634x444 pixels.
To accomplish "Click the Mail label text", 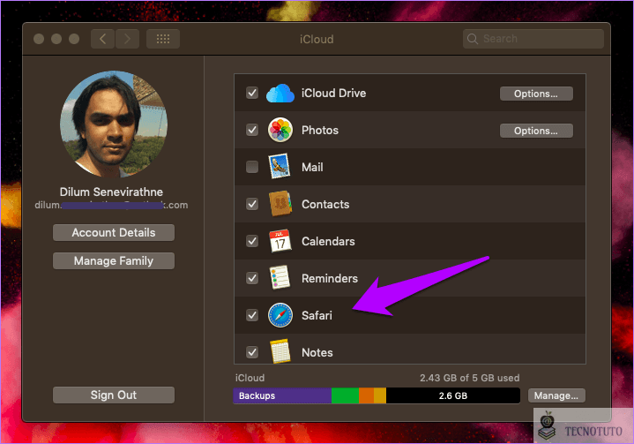I will pyautogui.click(x=312, y=167).
